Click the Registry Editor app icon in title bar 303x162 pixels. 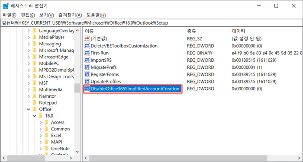coord(5,6)
